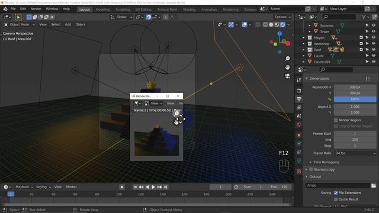Image resolution: width=379 pixels, height=213 pixels.
Task: Enable the Cache Result checkbox
Action: 336,199
